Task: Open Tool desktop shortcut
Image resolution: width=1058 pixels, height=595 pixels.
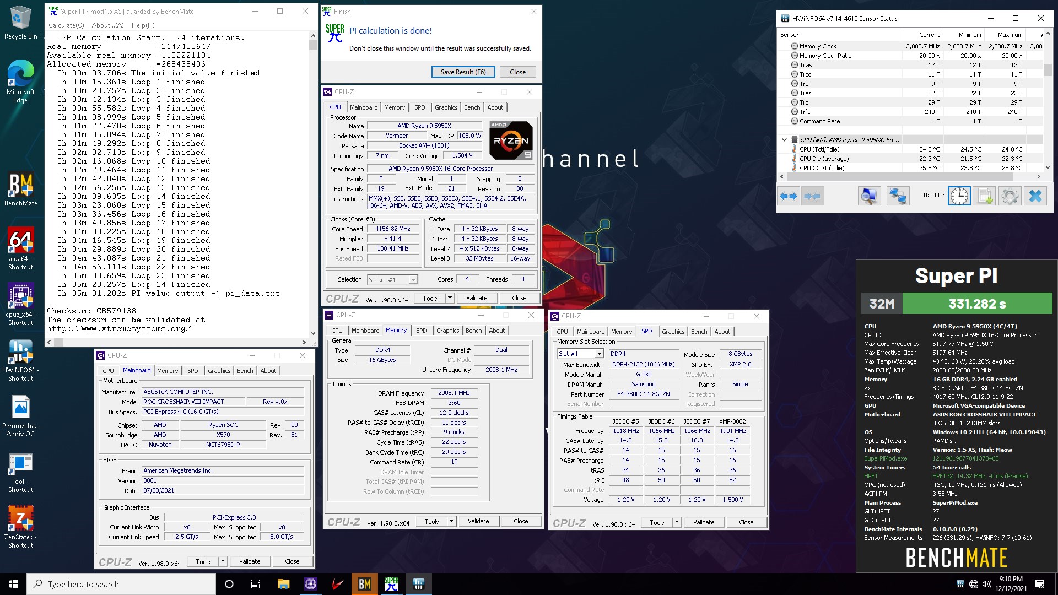Action: [x=21, y=472]
